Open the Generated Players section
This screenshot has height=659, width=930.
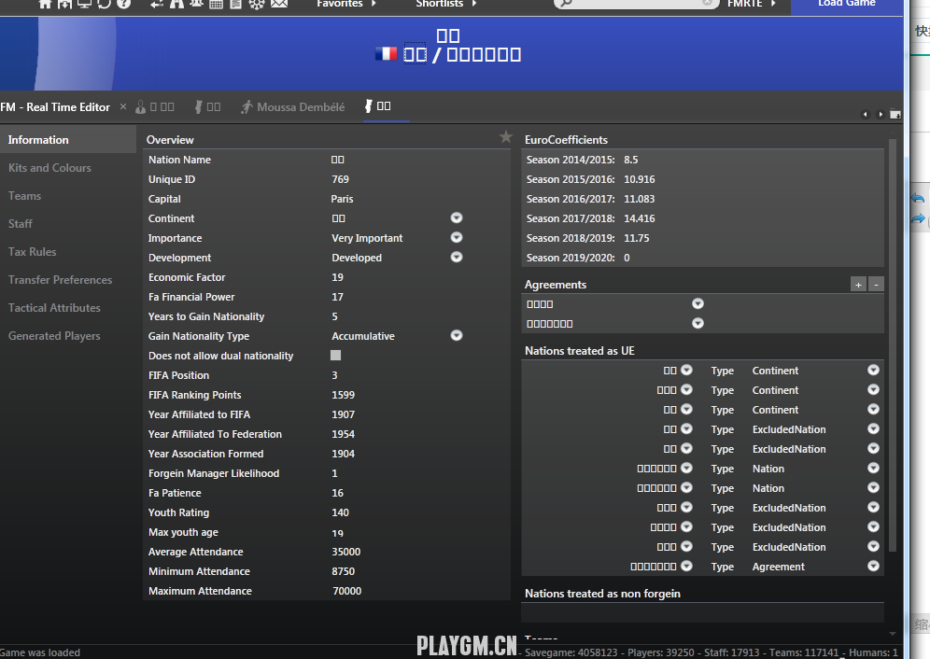[68, 336]
